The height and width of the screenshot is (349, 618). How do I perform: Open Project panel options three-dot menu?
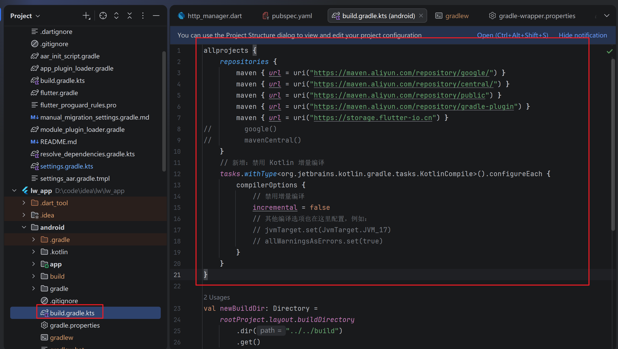[143, 16]
